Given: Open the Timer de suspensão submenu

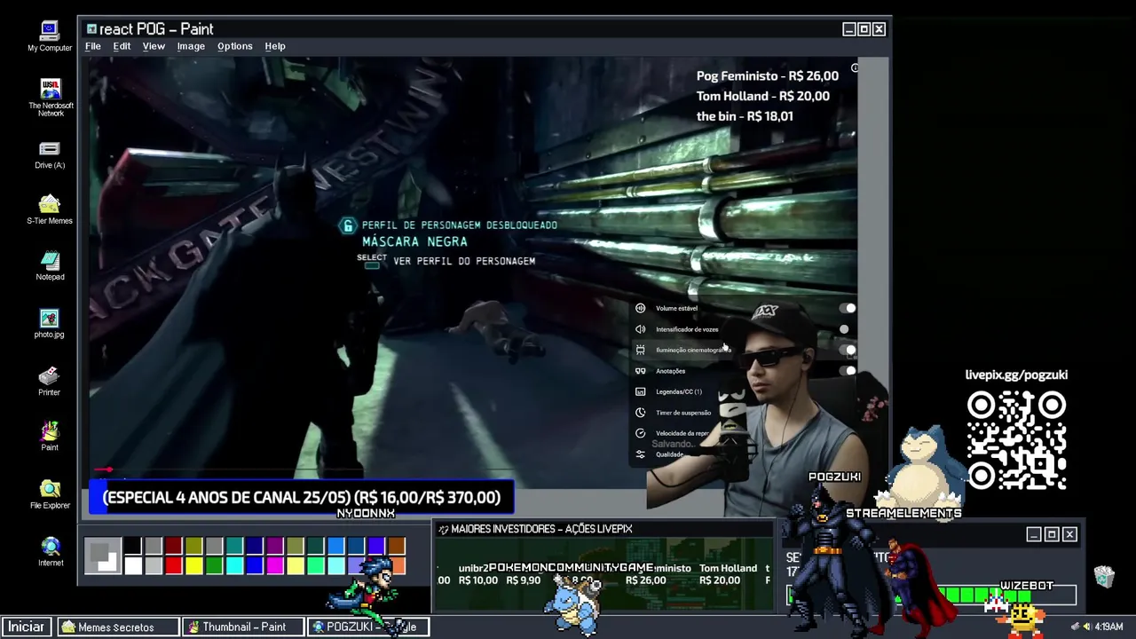Looking at the screenshot, I should click(683, 413).
